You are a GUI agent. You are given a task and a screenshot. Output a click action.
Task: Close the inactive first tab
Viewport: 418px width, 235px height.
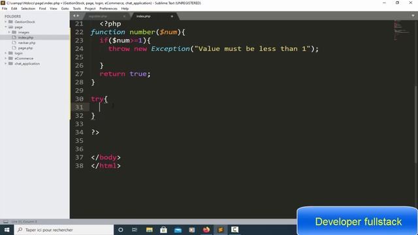124,16
